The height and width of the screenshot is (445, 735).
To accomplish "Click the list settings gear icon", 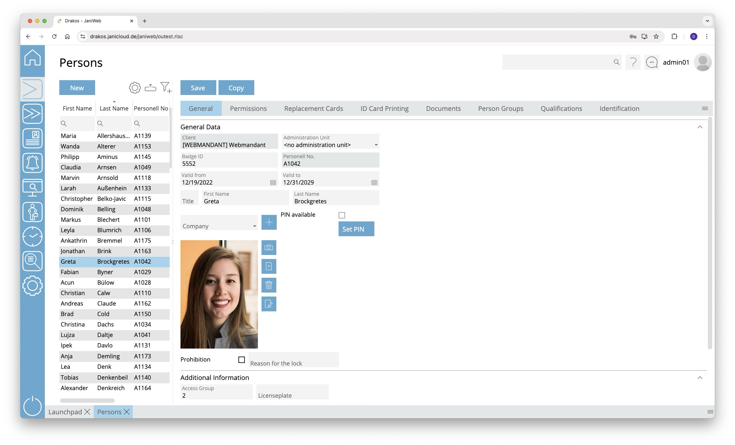I will 135,87.
